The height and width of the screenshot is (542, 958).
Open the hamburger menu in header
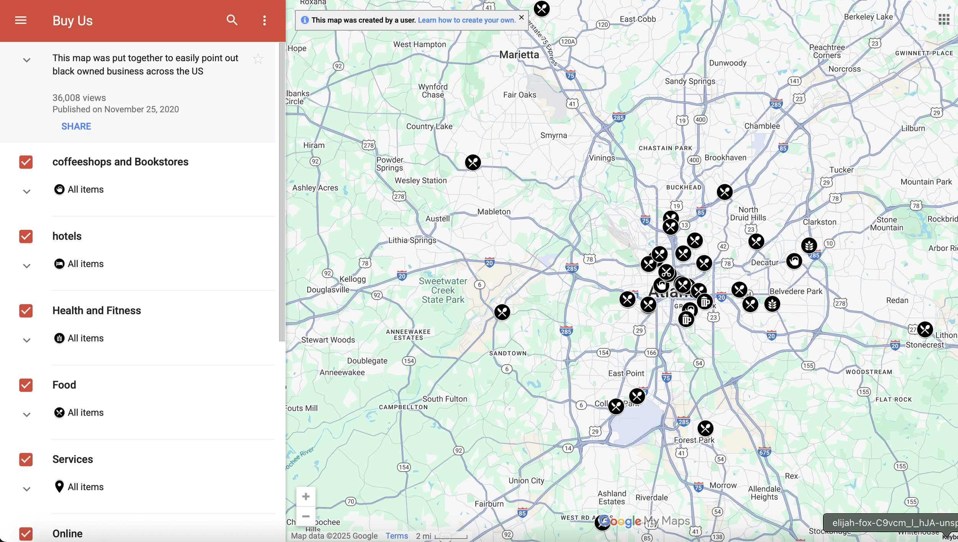(21, 20)
